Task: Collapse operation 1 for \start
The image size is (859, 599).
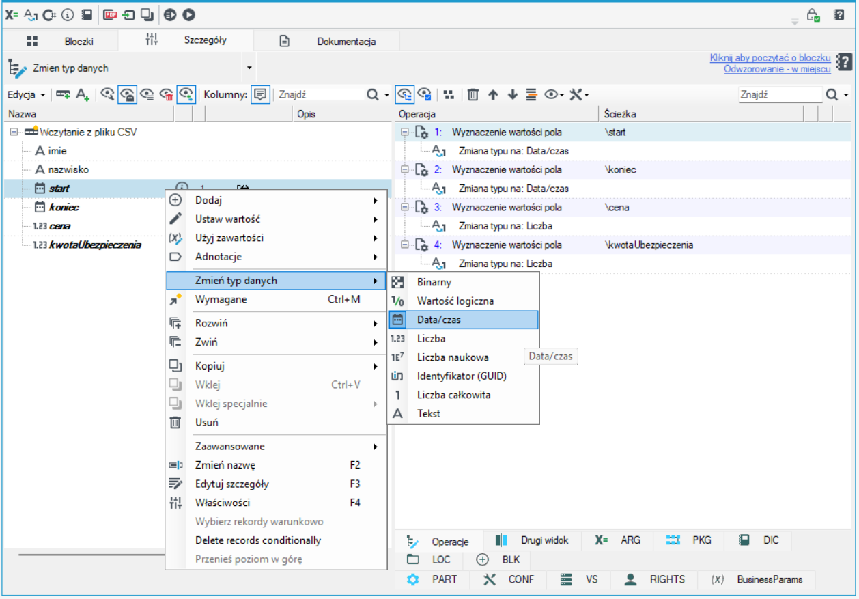Action: click(405, 132)
